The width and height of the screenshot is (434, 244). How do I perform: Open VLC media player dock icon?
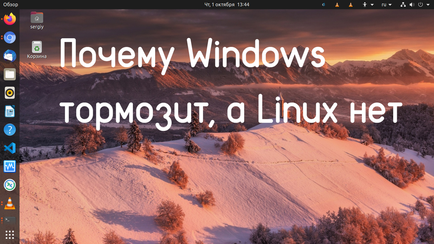point(10,204)
